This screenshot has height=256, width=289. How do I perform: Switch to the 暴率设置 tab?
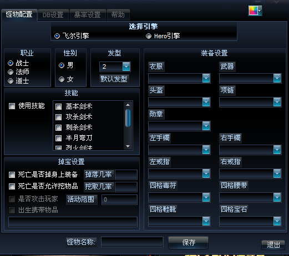88,15
